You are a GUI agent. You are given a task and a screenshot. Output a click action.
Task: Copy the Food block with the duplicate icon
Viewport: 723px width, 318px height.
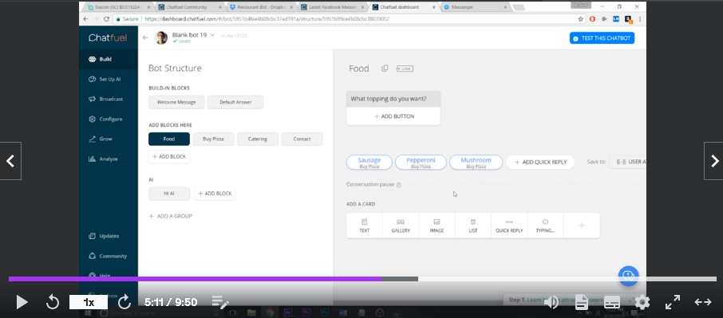[x=385, y=69]
